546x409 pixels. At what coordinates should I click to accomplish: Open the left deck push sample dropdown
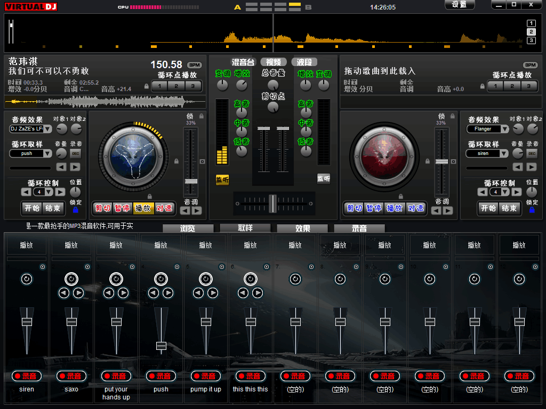click(x=47, y=153)
